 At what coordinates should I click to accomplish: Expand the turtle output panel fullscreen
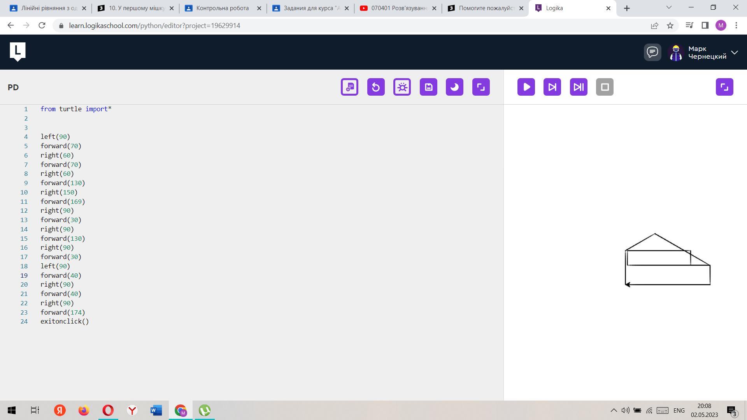point(724,87)
